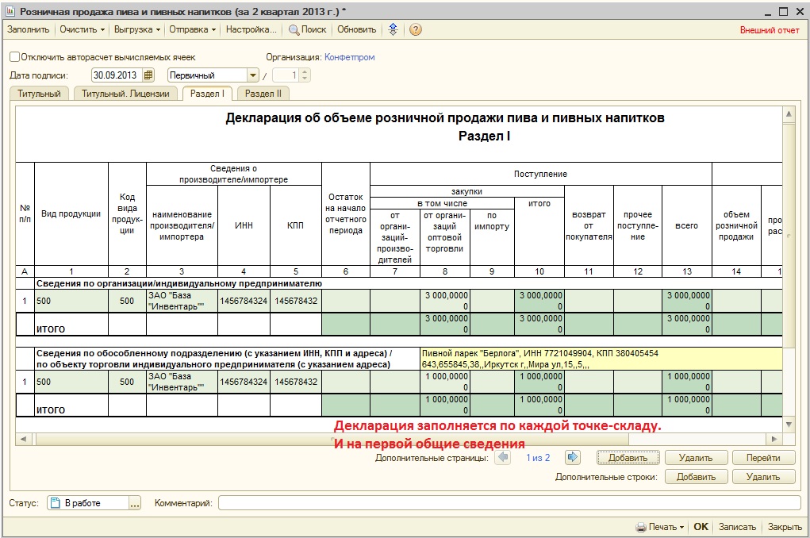The width and height of the screenshot is (810, 538).
Task: Click the OK button
Action: pyautogui.click(x=701, y=527)
